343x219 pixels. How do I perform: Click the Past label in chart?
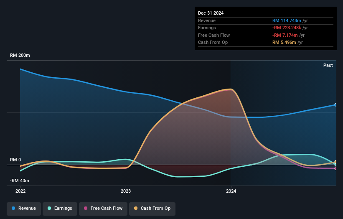[x=328, y=66]
